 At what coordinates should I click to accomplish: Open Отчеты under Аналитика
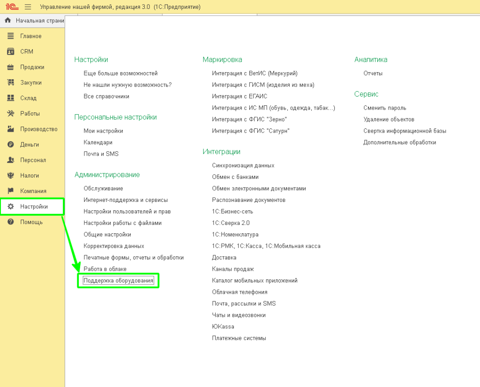pos(373,74)
